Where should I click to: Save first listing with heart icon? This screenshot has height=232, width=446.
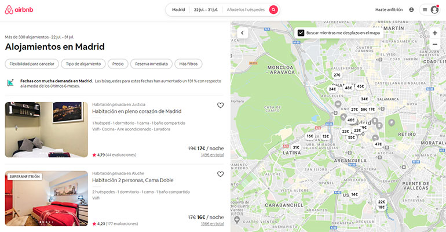220,106
